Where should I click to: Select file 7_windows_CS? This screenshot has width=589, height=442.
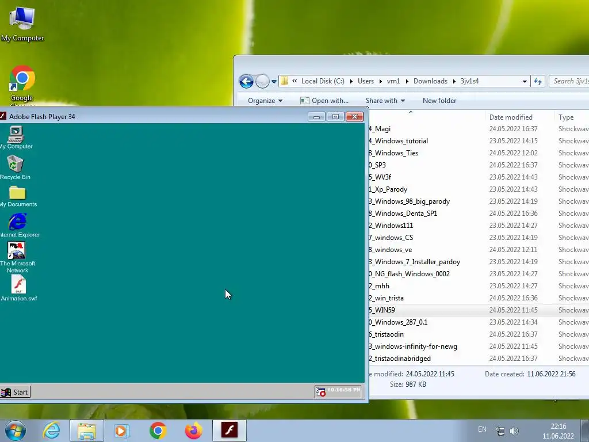click(391, 238)
